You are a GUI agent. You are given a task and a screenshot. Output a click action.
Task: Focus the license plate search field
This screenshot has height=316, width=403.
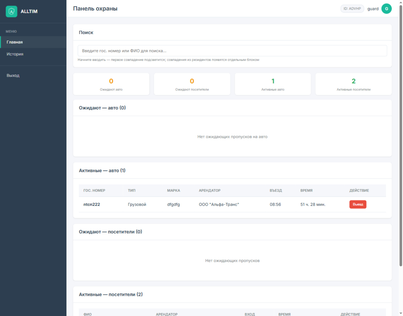(232, 51)
